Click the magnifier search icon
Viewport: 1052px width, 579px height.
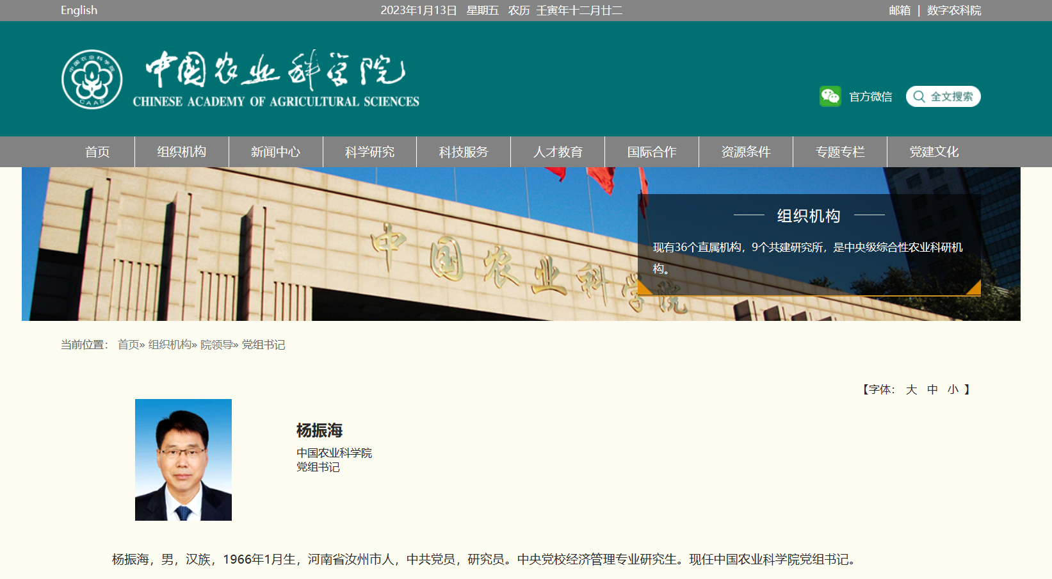click(919, 97)
